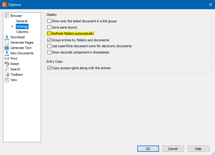Click the Generate Text globe icon
The width and height of the screenshot is (215, 155).
pos(7,48)
